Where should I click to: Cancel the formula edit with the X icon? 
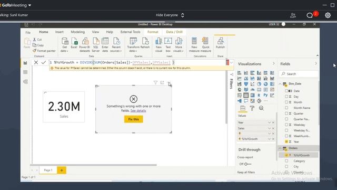coord(36,62)
